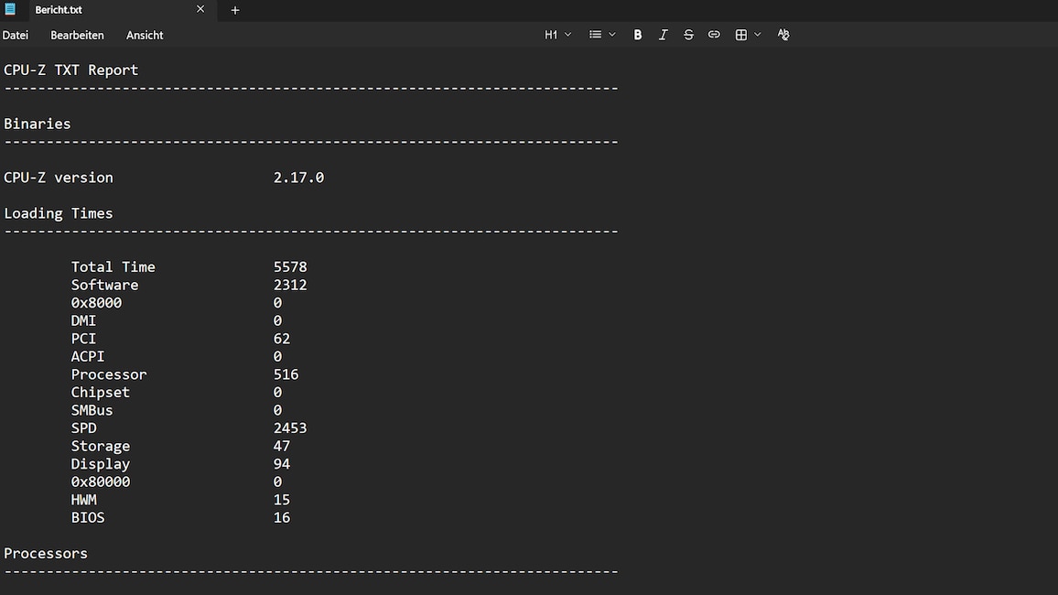Add a new tab

click(235, 10)
